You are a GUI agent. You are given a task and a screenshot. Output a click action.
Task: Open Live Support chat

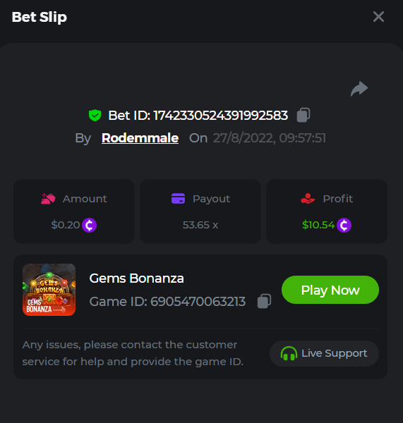tap(324, 353)
